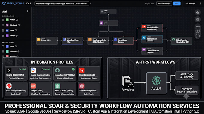Open Settings

(190, 4)
